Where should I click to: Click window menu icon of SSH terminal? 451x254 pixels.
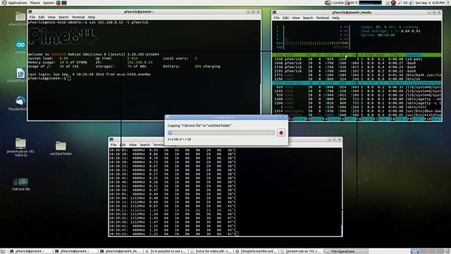click(30, 12)
